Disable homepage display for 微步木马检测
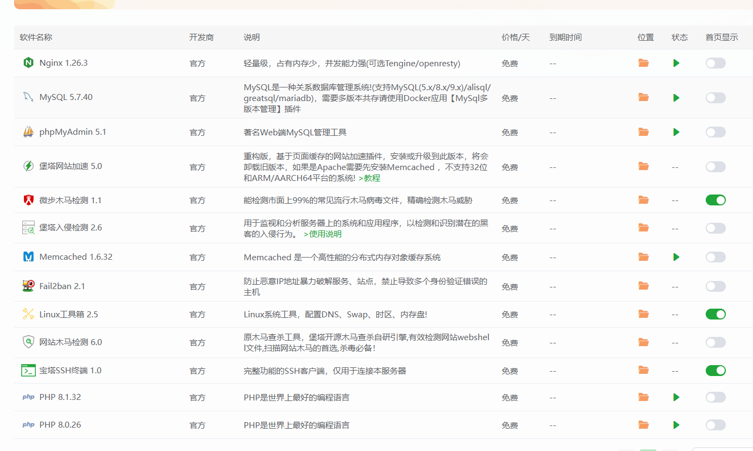 (x=716, y=200)
